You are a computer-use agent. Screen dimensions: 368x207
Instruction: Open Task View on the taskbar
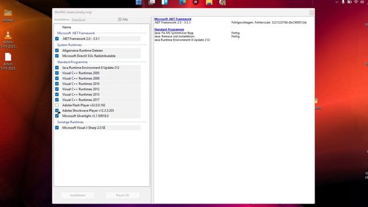(x=152, y=2)
